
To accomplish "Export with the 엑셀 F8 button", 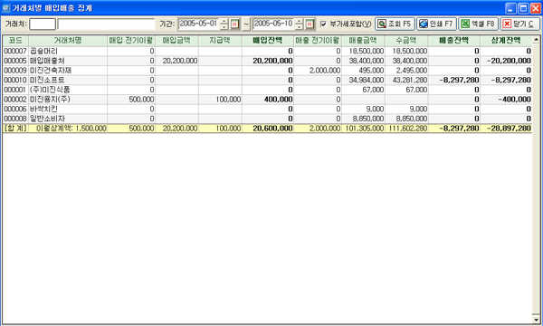I will pyautogui.click(x=478, y=24).
